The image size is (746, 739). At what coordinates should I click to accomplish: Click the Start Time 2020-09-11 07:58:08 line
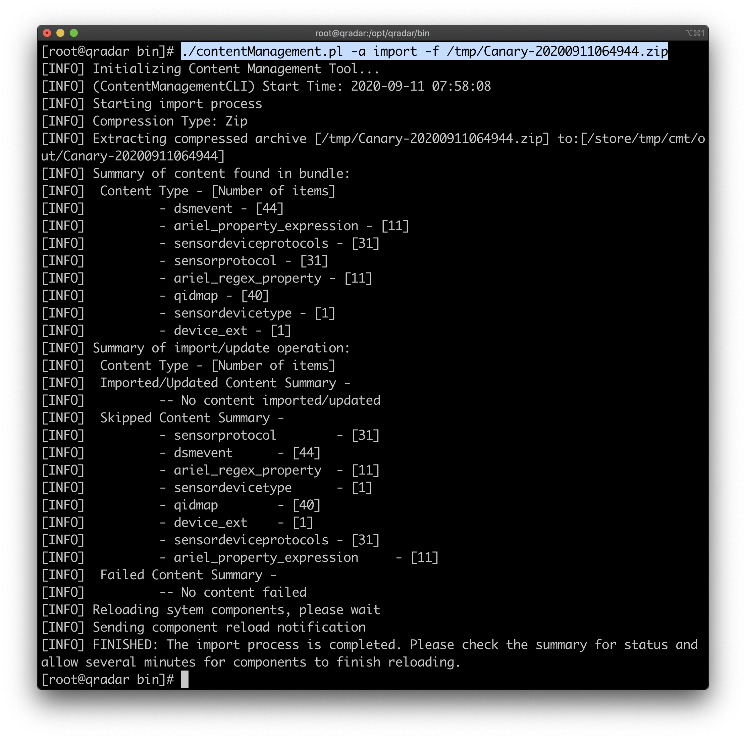point(266,86)
